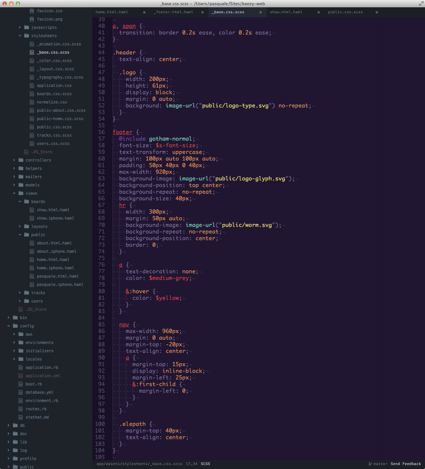This screenshot has height=469, width=425.
Task: Click the file icon beside routes.rb
Action: click(x=21, y=409)
